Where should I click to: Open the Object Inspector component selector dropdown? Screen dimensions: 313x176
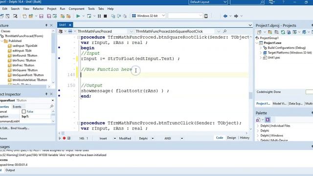tap(53, 100)
